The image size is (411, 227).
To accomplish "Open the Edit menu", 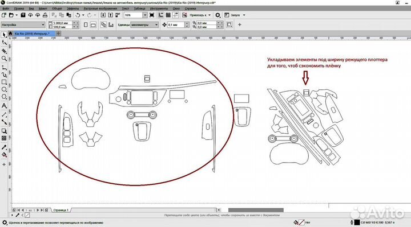I will [19, 9].
